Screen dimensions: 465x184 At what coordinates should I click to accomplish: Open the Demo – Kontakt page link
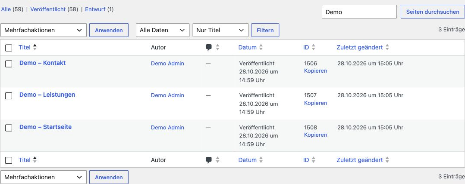(x=42, y=63)
